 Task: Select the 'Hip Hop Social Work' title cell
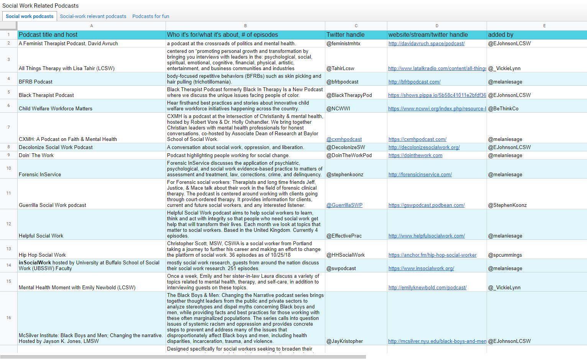pyautogui.click(x=92, y=249)
